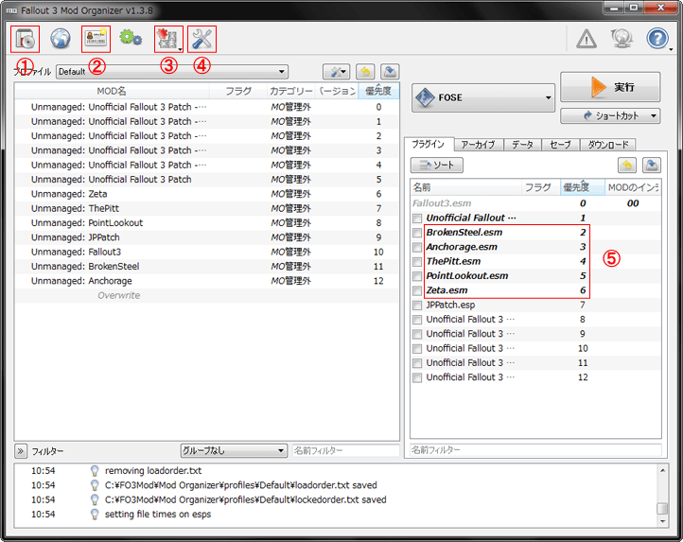Switch to the アーカイブ tab
This screenshot has height=542, width=683.
tap(479, 145)
